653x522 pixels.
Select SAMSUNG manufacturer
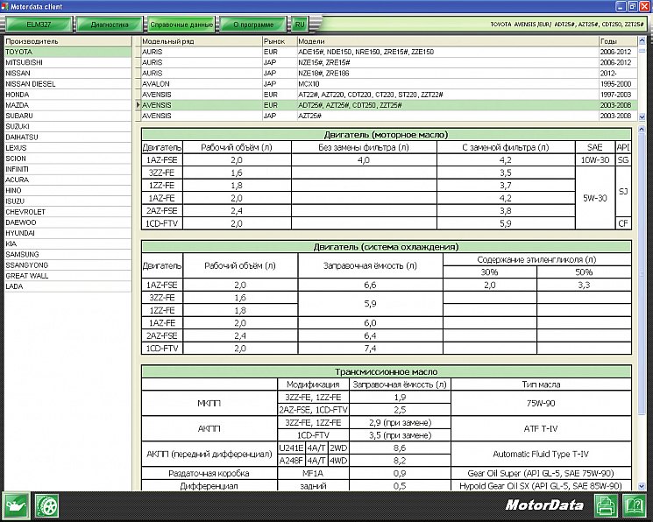tap(67, 255)
